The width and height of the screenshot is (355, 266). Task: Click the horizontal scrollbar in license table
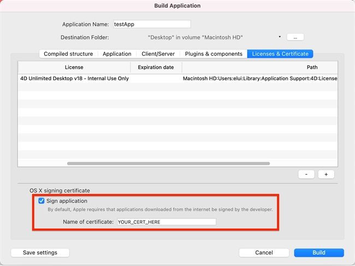coord(168,163)
